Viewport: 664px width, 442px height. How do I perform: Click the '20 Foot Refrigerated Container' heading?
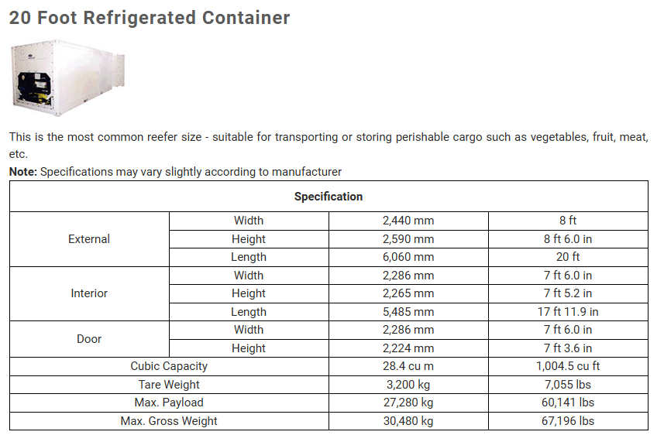coord(150,18)
